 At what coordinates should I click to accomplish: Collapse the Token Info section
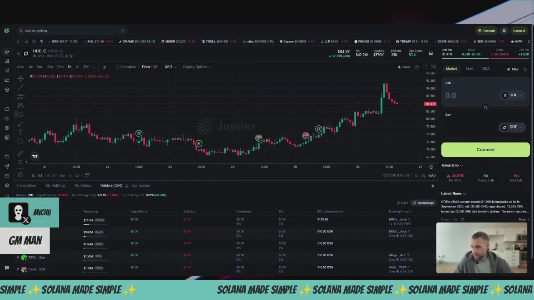click(452, 165)
